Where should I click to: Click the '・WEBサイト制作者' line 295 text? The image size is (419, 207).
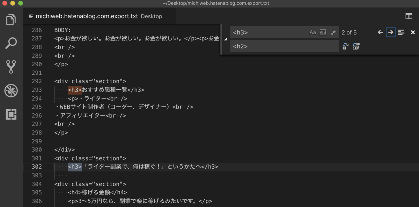(x=124, y=107)
